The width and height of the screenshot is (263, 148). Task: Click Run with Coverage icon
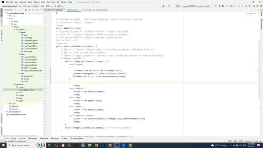pyautogui.click(x=223, y=6)
